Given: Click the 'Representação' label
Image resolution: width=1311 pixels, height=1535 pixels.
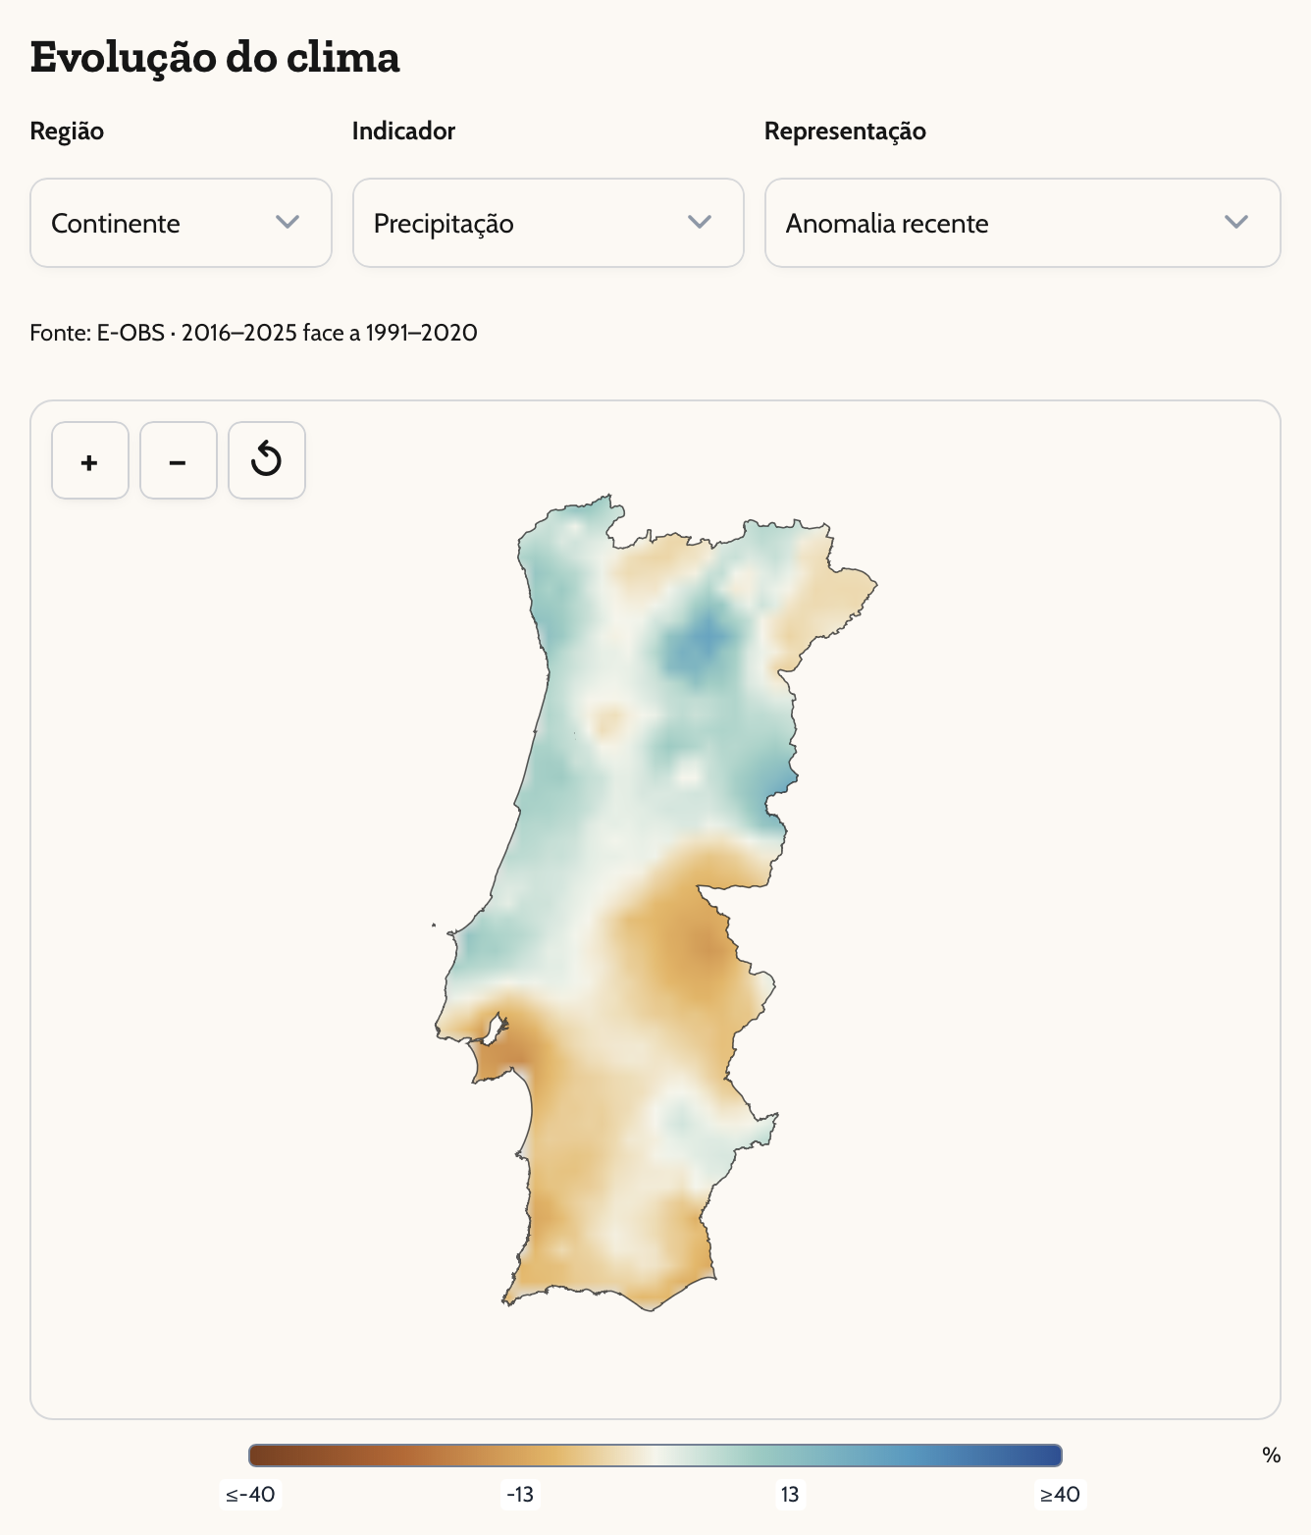Looking at the screenshot, I should (x=845, y=132).
